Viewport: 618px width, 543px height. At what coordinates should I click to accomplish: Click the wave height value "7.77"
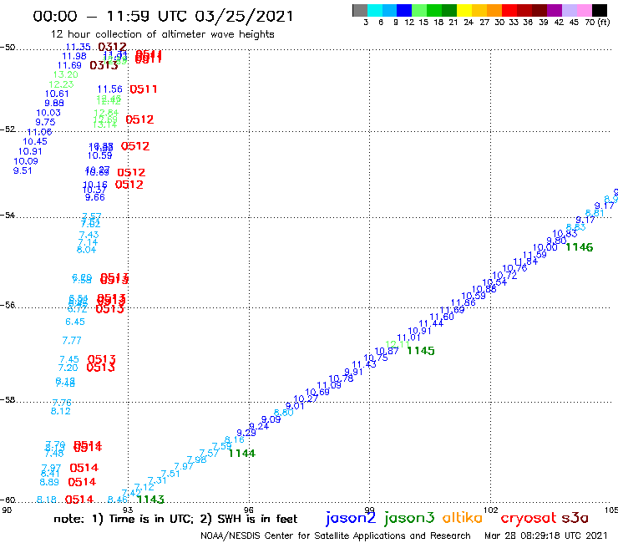[x=72, y=340]
